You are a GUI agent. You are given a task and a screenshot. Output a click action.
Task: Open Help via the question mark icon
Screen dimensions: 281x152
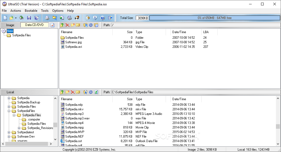(x=103, y=18)
